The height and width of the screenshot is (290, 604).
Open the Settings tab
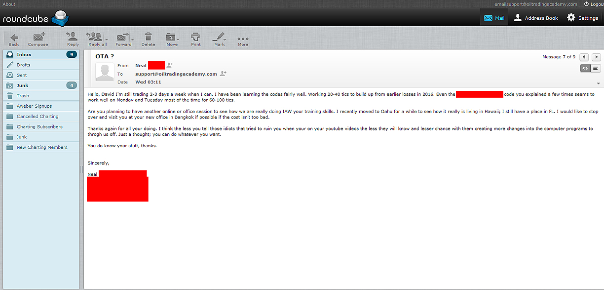tap(582, 18)
